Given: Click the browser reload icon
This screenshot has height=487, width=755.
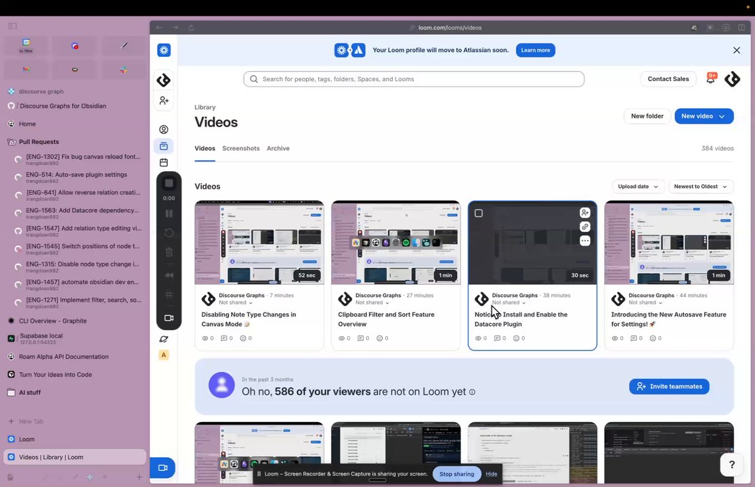Looking at the screenshot, I should point(191,28).
